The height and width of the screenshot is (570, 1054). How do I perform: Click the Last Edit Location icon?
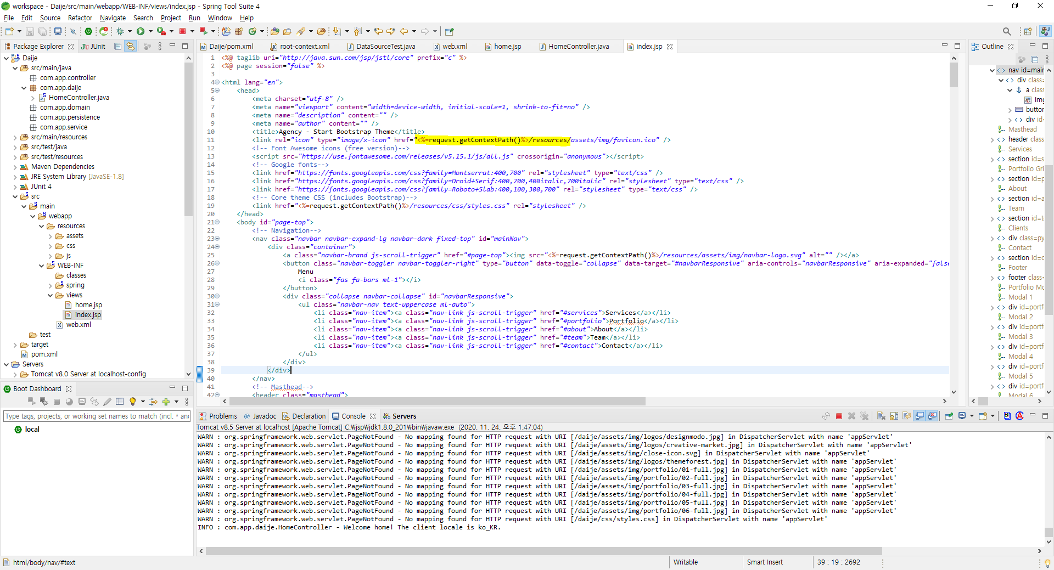(378, 32)
